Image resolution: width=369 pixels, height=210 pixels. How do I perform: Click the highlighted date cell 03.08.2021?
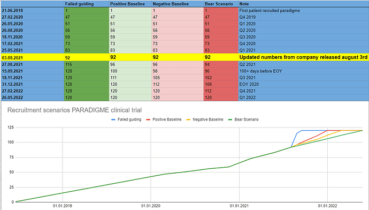pos(32,57)
